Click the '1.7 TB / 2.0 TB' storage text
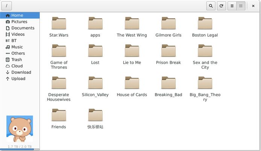The width and height of the screenshot is (261, 151). point(20,147)
